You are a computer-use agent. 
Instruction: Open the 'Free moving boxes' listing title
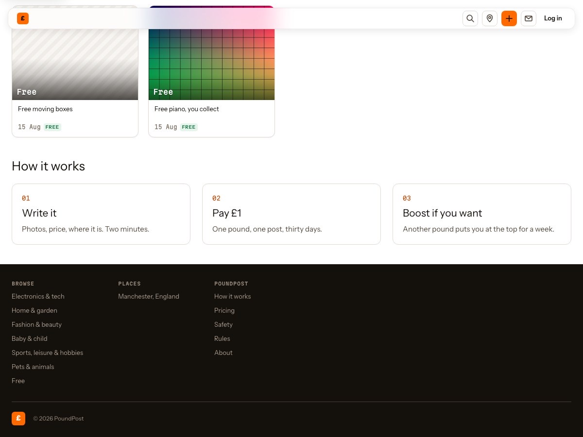coord(45,109)
